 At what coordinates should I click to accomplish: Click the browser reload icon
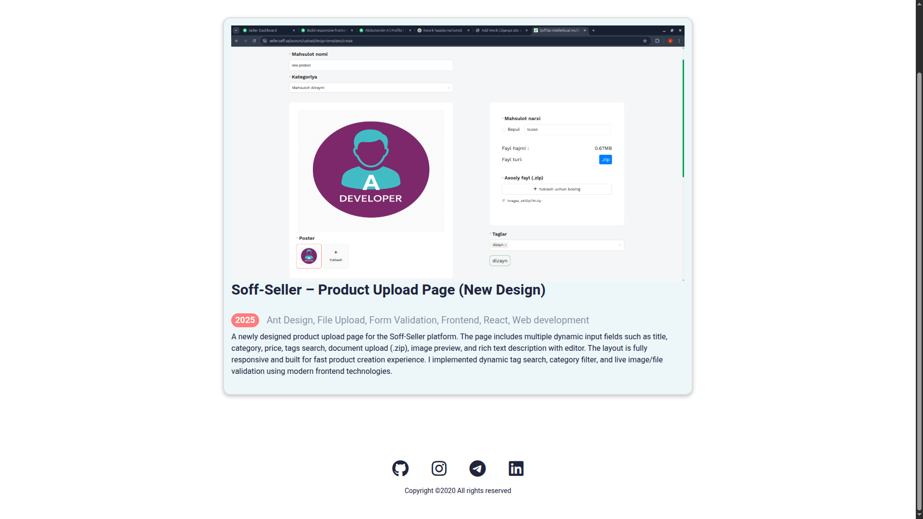pyautogui.click(x=254, y=41)
